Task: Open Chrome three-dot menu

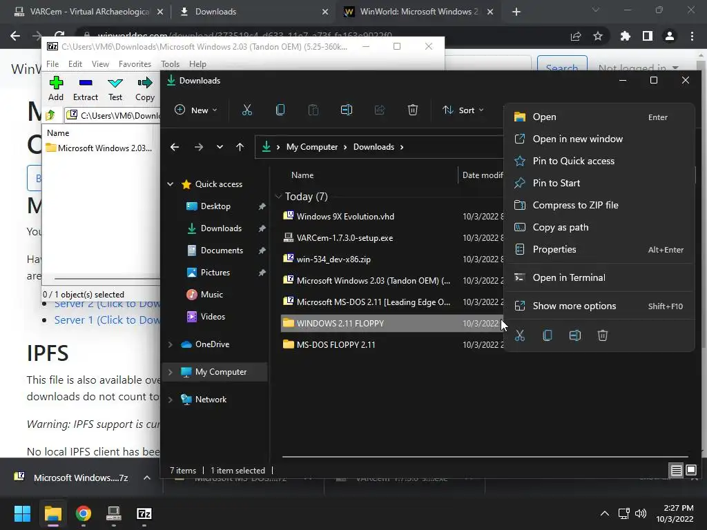Action: 692,36
